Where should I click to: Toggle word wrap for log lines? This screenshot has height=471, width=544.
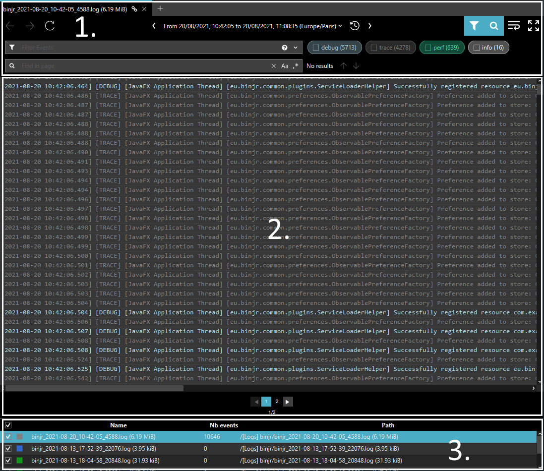pyautogui.click(x=513, y=26)
